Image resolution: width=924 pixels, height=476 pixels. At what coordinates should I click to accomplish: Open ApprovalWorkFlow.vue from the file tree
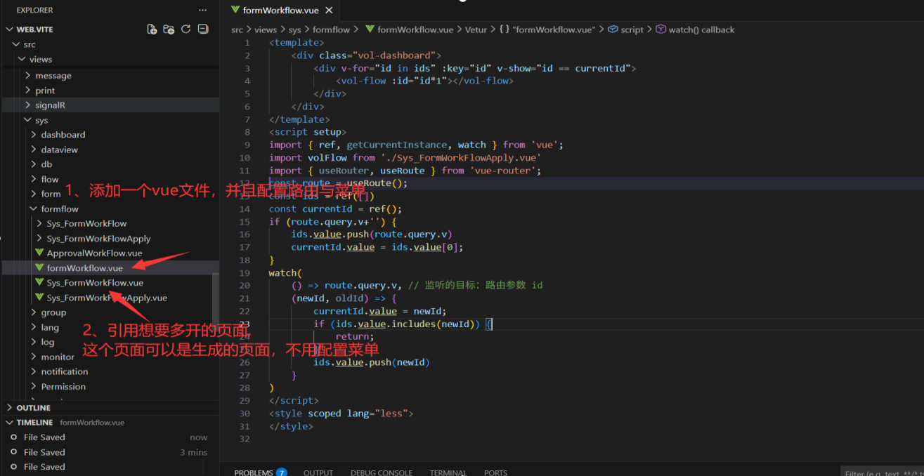94,253
